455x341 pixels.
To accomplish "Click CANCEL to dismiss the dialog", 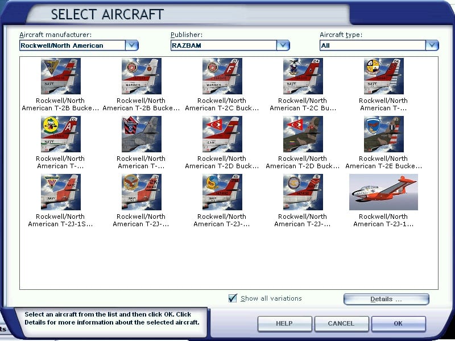I will 341,323.
